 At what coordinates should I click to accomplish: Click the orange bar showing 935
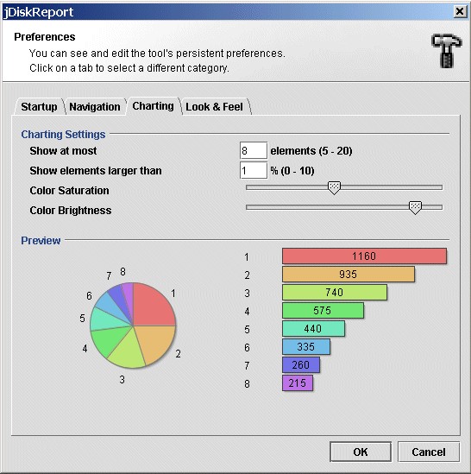(349, 275)
